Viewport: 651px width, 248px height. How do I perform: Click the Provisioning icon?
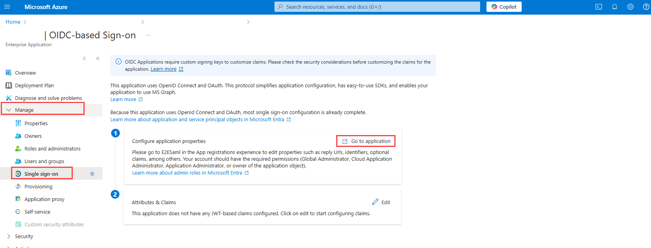(x=18, y=186)
